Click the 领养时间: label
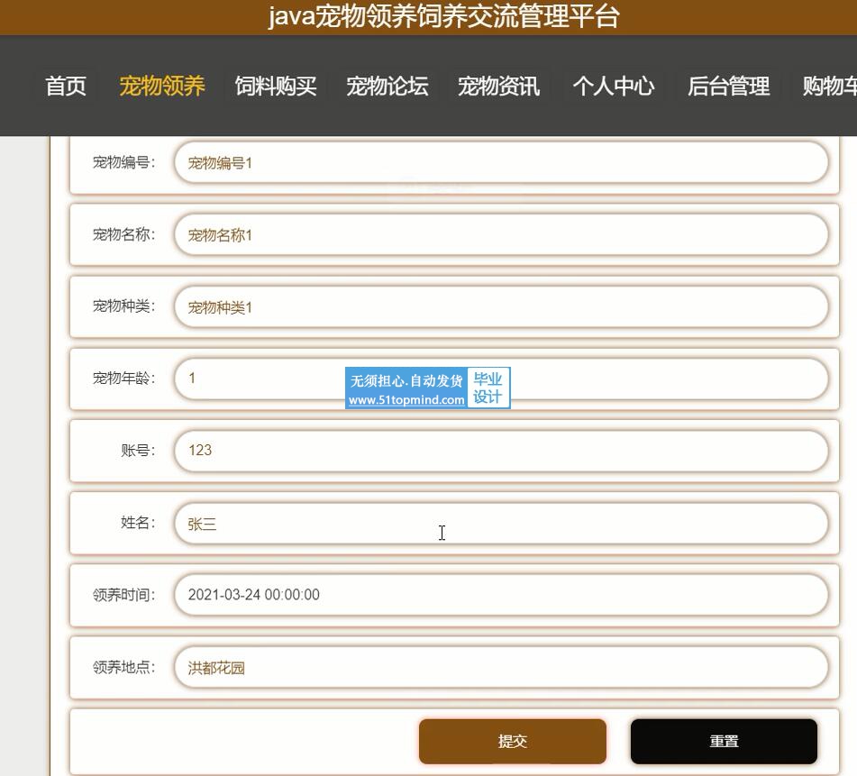 124,595
